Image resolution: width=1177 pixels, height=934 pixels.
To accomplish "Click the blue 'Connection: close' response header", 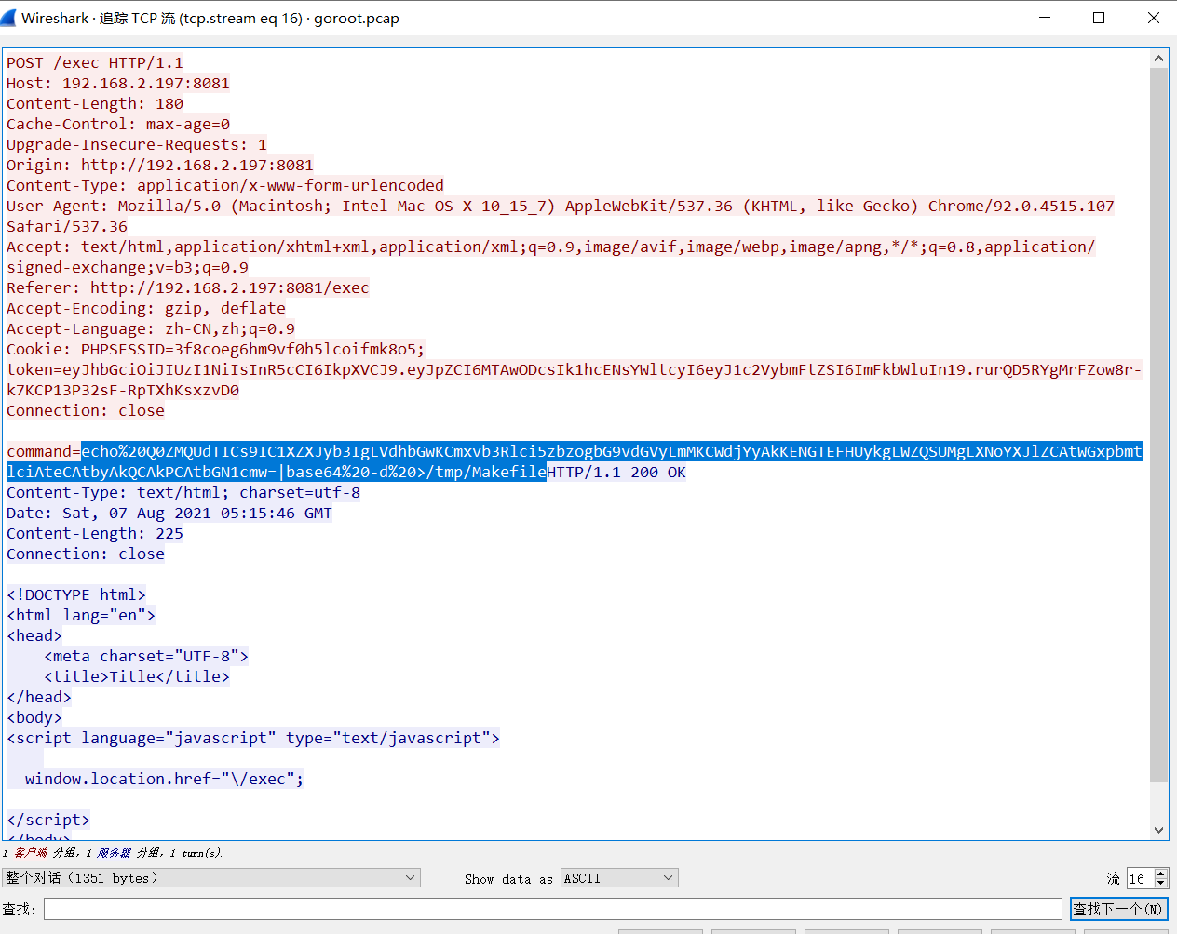I will pyautogui.click(x=86, y=554).
